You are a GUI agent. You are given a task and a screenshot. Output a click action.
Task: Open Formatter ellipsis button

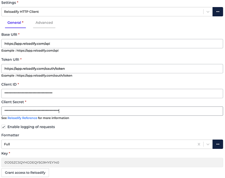pos(218,144)
